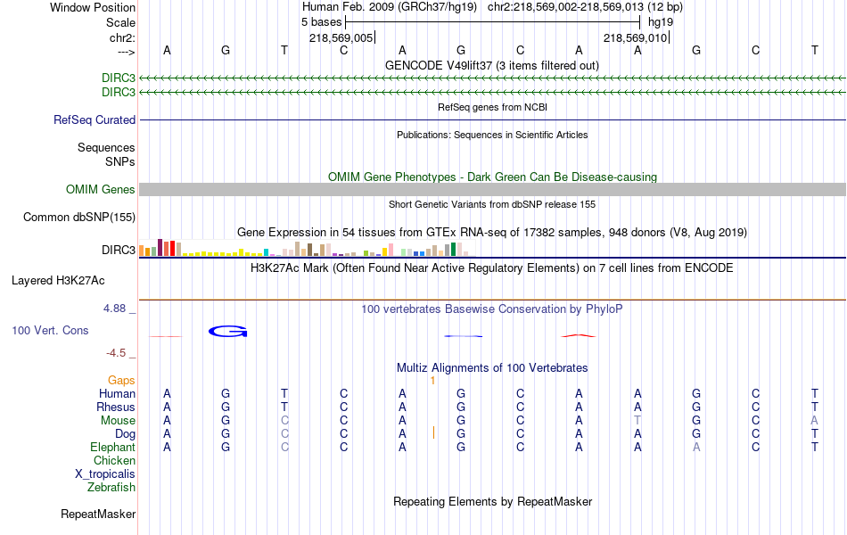Click the 100 Vert. Cons label
This screenshot has height=535, width=847.
pos(50,330)
